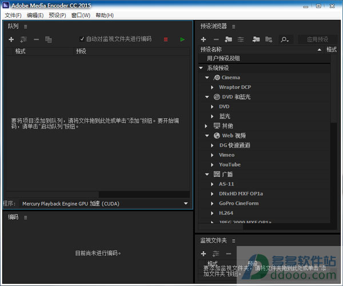Viewport: 343px width, 286px height.
Task: Click the 应用预设 button
Action: tap(317, 39)
